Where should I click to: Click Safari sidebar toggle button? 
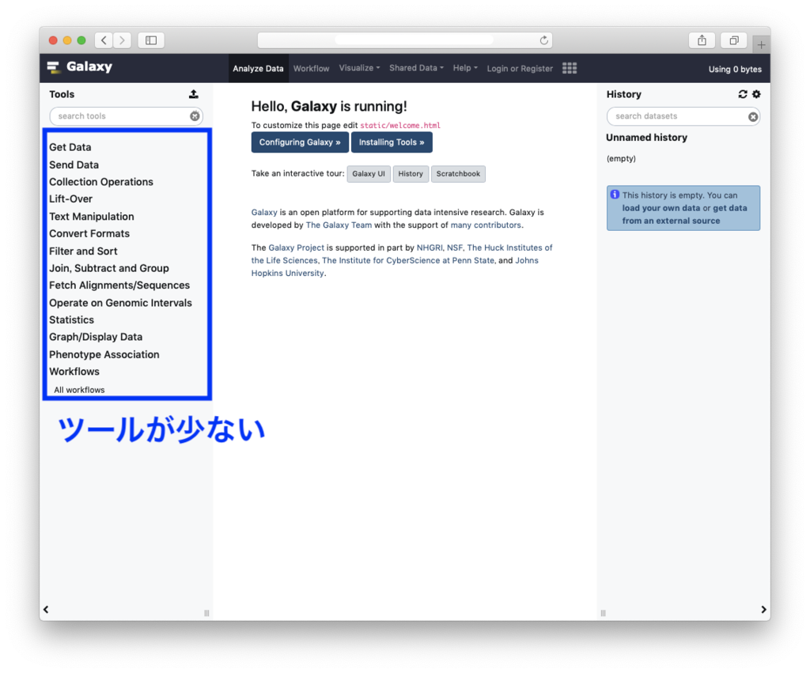tap(151, 40)
